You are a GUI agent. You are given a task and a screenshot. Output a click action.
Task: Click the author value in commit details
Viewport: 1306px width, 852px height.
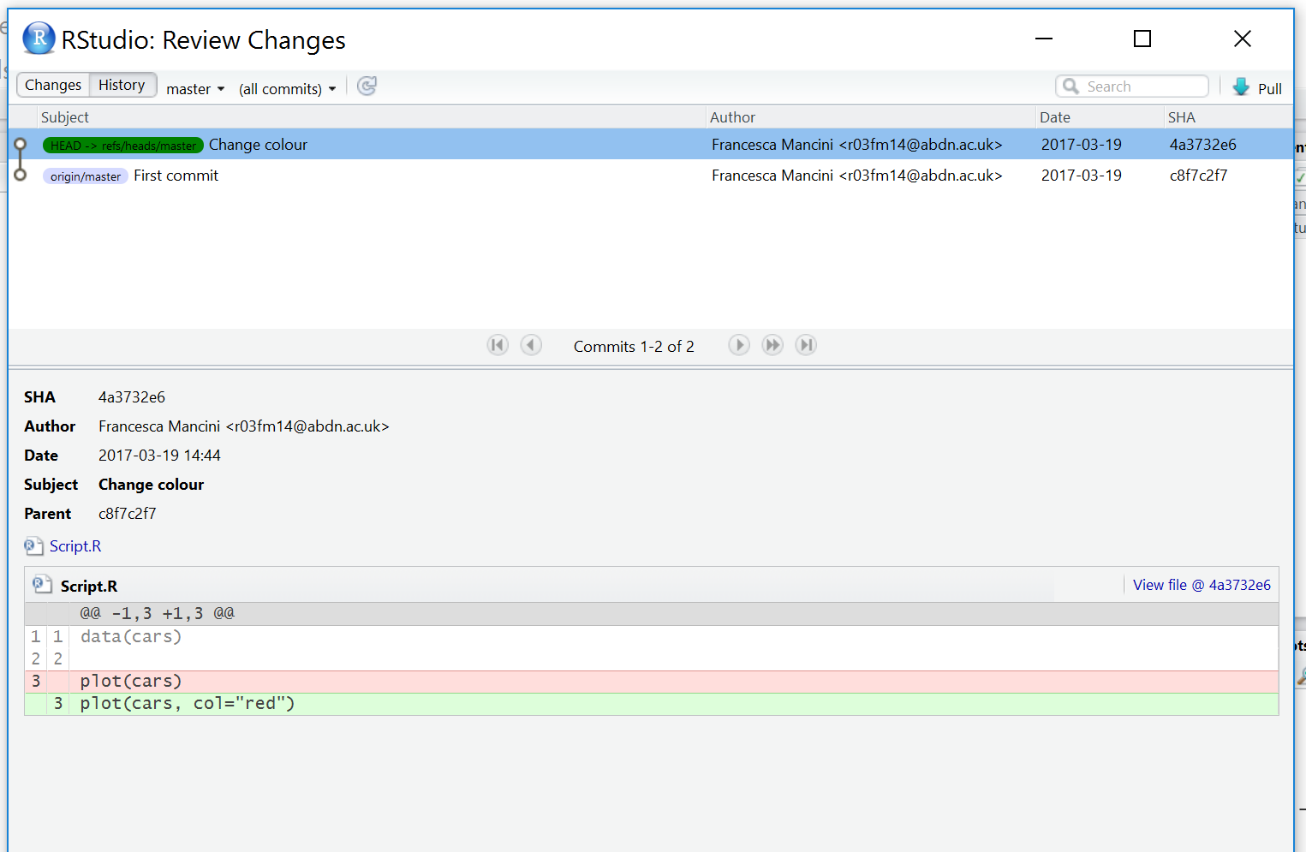click(244, 426)
